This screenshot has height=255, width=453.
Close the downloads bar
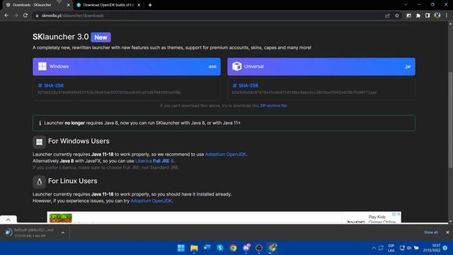click(447, 232)
